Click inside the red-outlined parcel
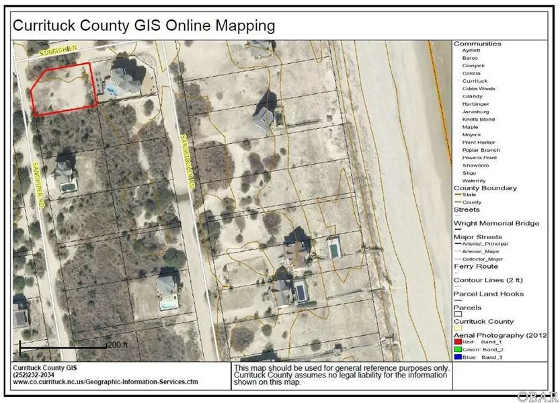Image resolution: width=560 pixels, height=403 pixels. pyautogui.click(x=64, y=91)
